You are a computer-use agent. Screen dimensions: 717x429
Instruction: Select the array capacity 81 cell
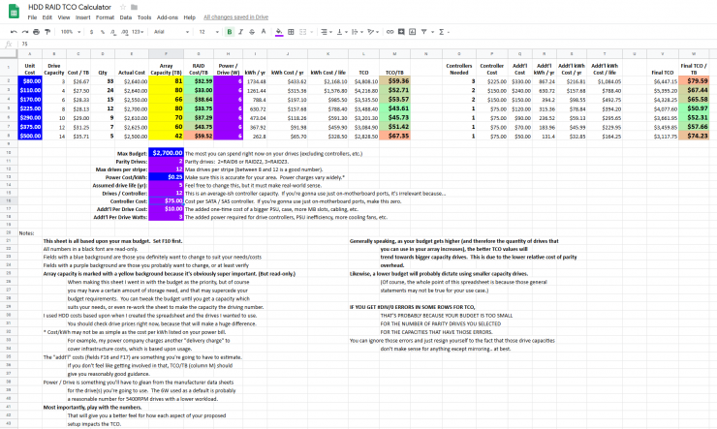point(166,81)
